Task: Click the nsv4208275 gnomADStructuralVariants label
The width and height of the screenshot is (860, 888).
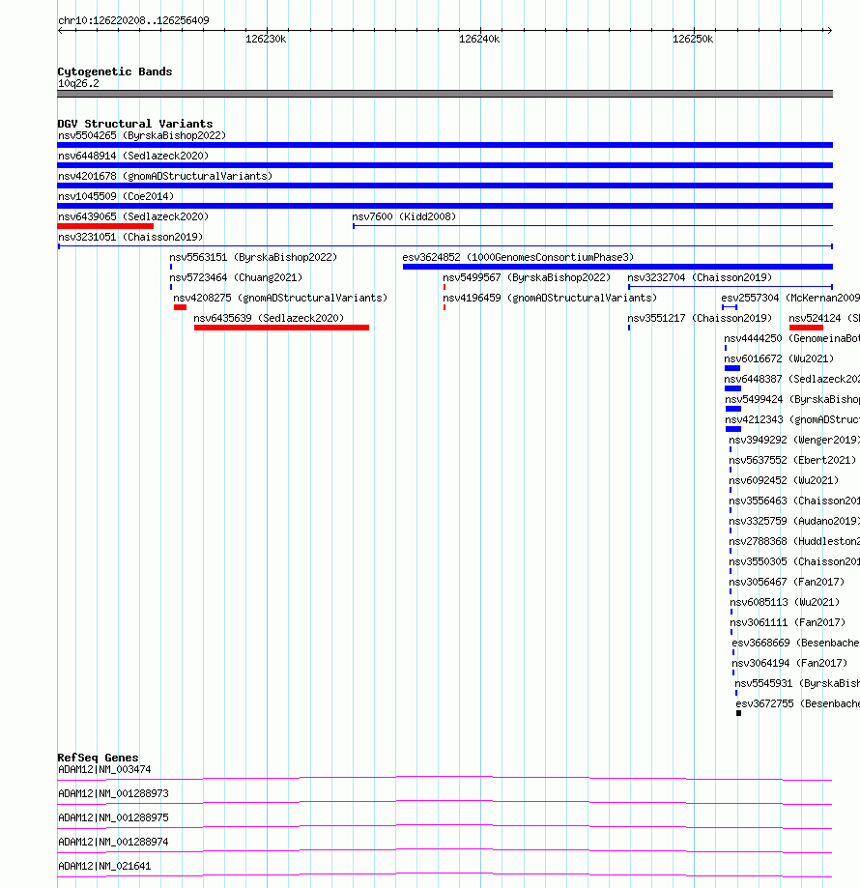Action: [281, 298]
